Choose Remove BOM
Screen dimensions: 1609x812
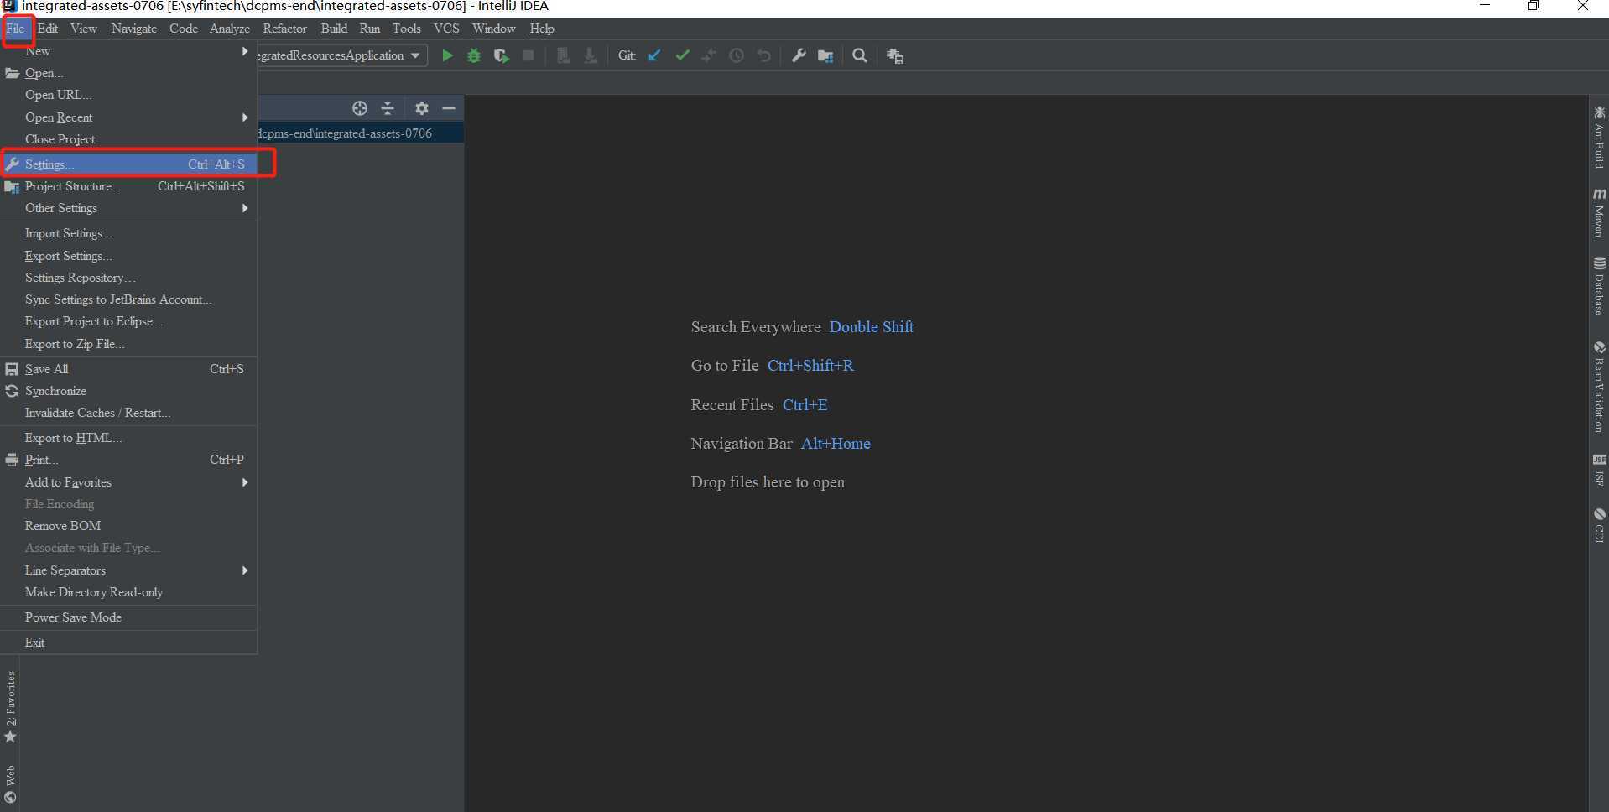pos(128,526)
